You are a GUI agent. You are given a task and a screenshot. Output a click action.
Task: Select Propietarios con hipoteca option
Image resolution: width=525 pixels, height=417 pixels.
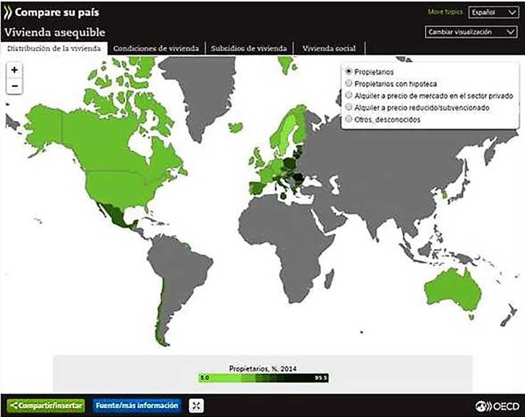(348, 84)
